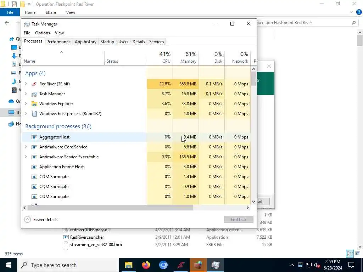
Task: Sort processes by Disk column
Action: coord(212,57)
